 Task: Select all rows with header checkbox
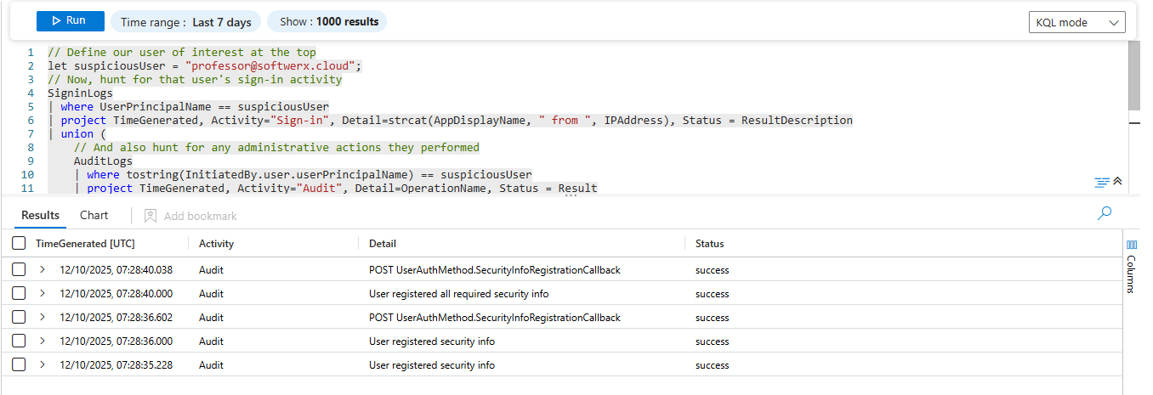pyautogui.click(x=19, y=244)
